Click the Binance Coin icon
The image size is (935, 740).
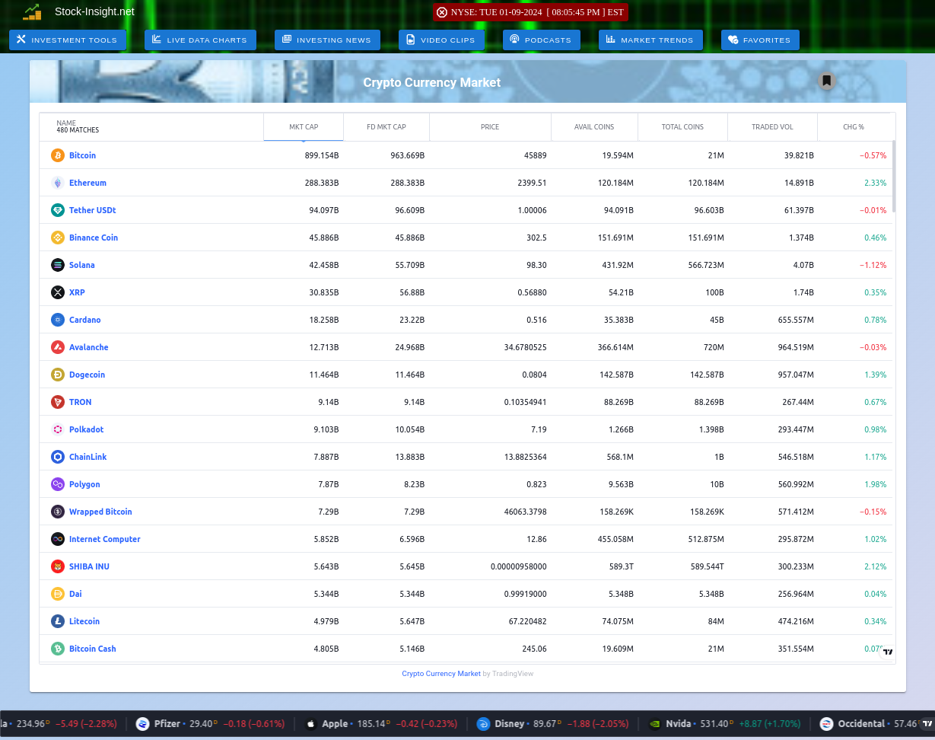click(58, 238)
